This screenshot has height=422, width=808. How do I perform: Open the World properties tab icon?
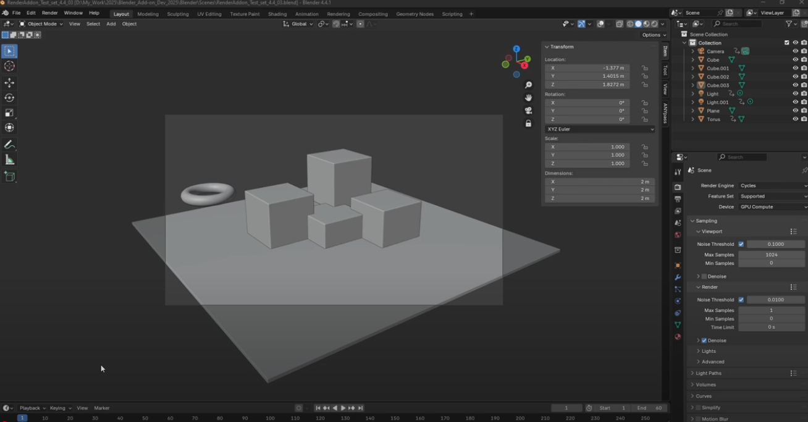pyautogui.click(x=678, y=235)
